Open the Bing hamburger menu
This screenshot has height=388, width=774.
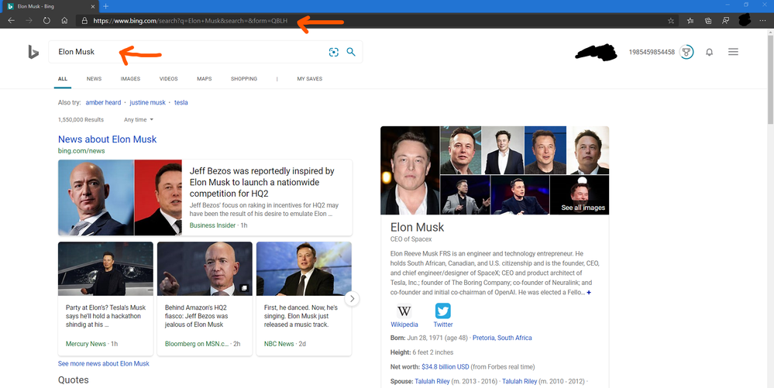[733, 52]
